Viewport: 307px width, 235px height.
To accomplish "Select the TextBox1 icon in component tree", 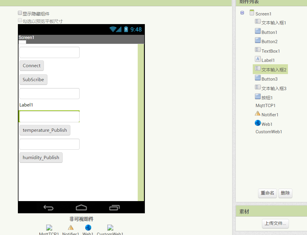I will (x=258, y=50).
